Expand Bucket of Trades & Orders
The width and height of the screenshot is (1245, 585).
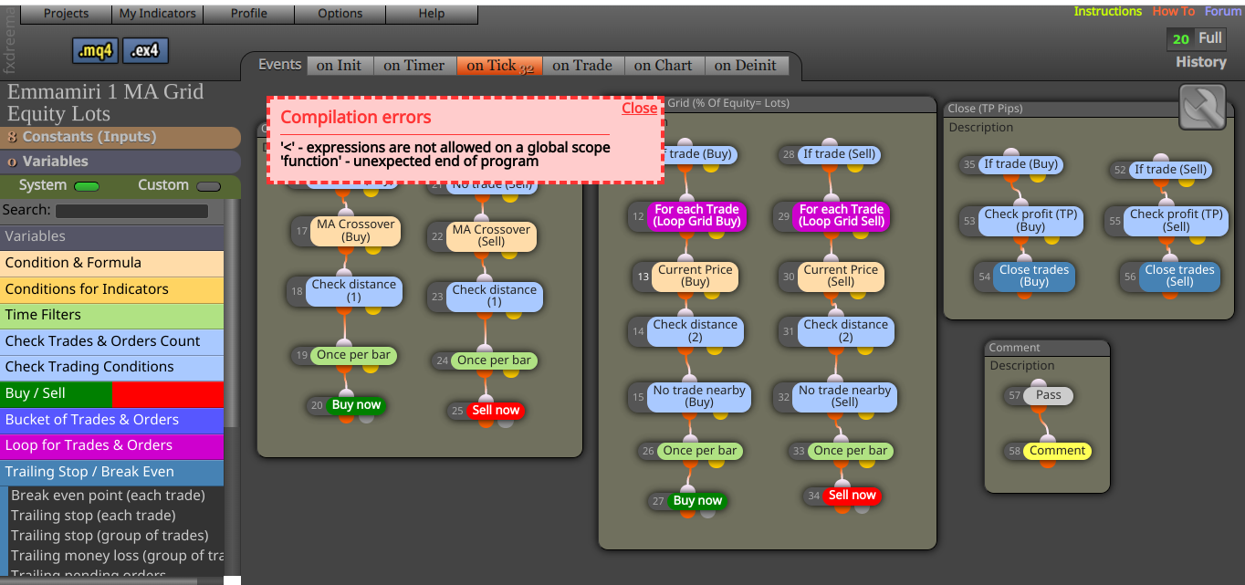111,420
